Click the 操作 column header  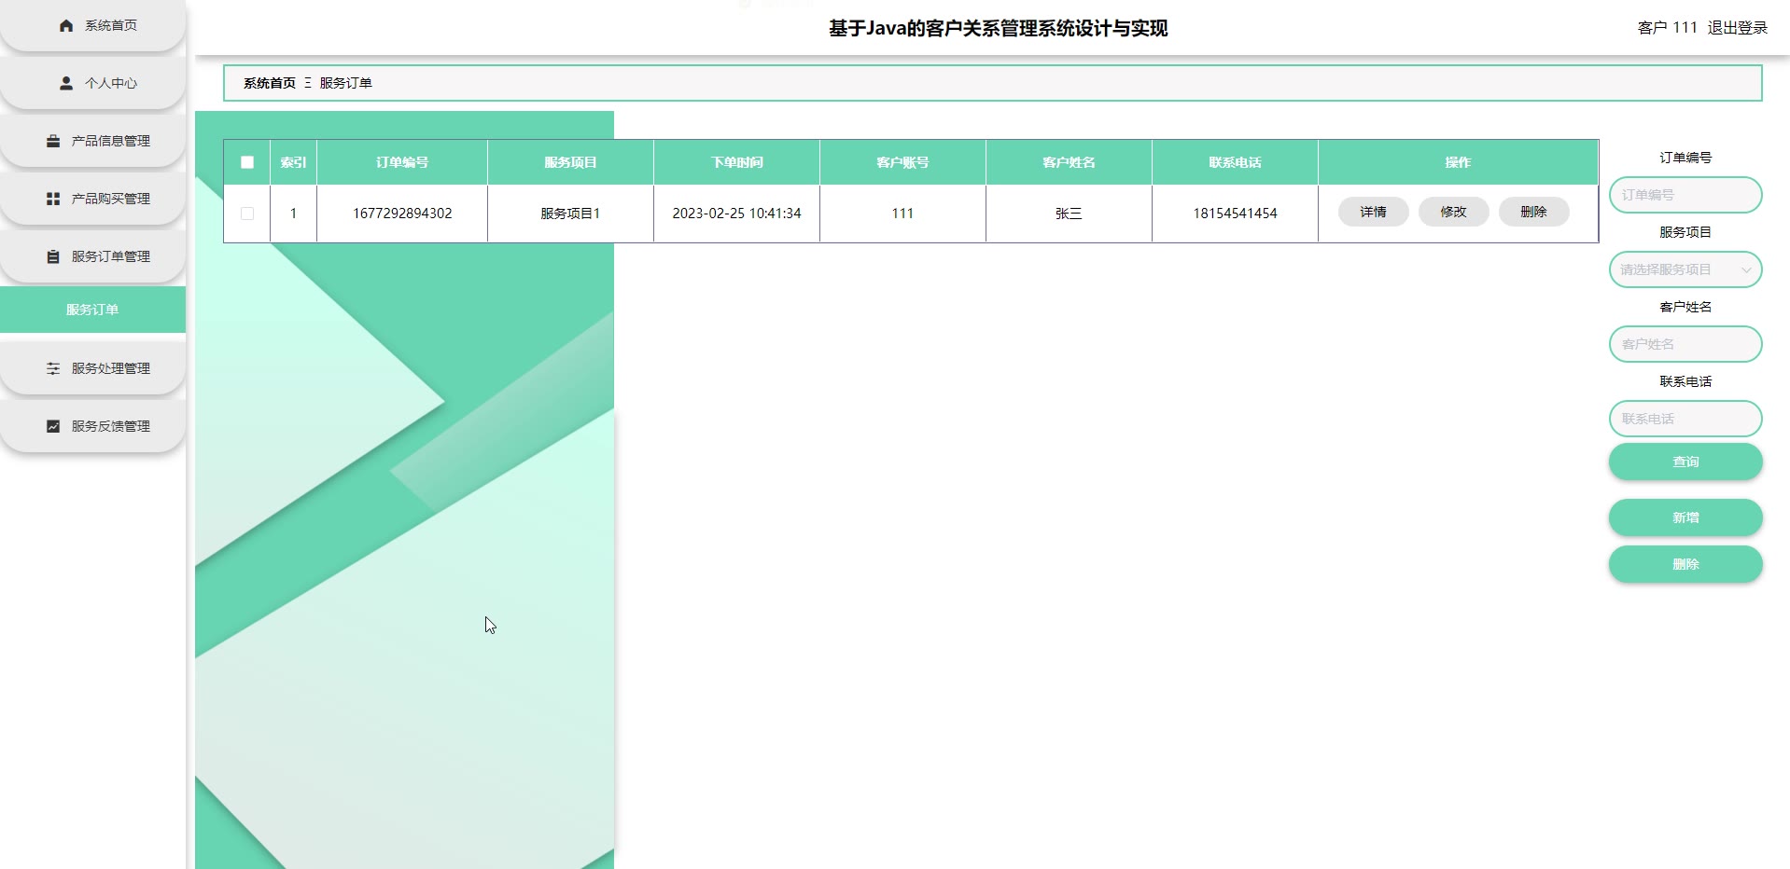[x=1458, y=162]
